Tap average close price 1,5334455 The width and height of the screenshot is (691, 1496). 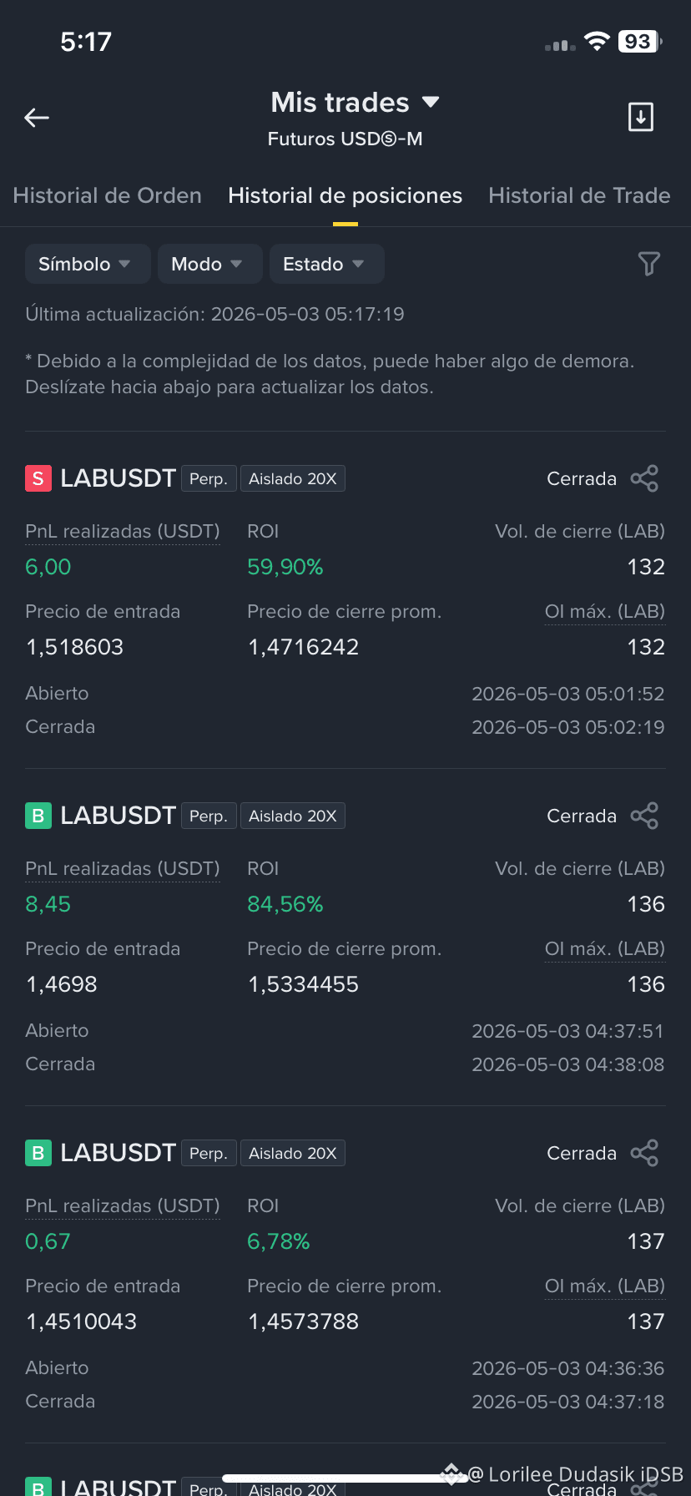coord(304,984)
